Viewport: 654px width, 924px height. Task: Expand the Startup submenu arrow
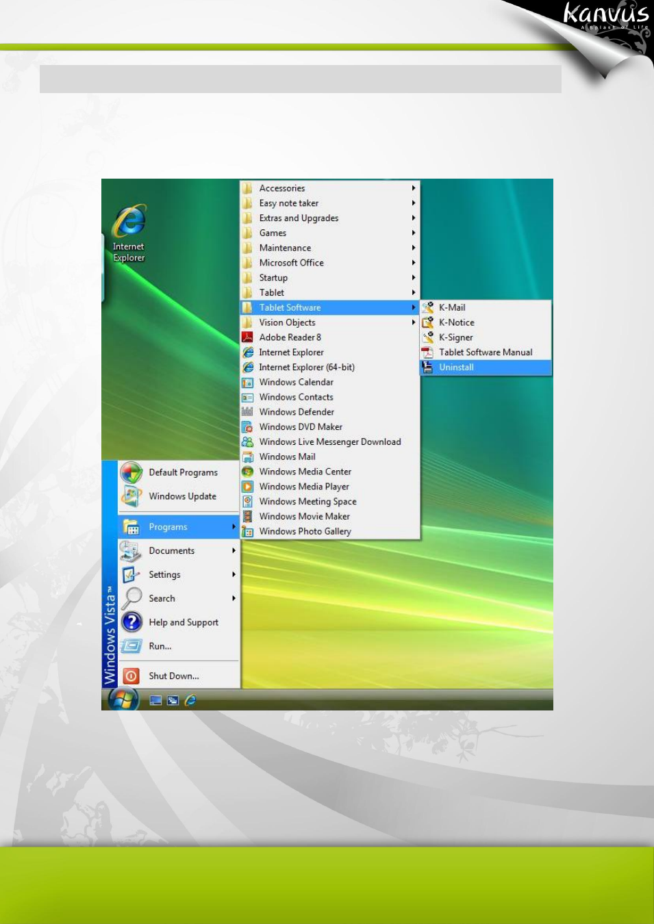[x=414, y=278]
